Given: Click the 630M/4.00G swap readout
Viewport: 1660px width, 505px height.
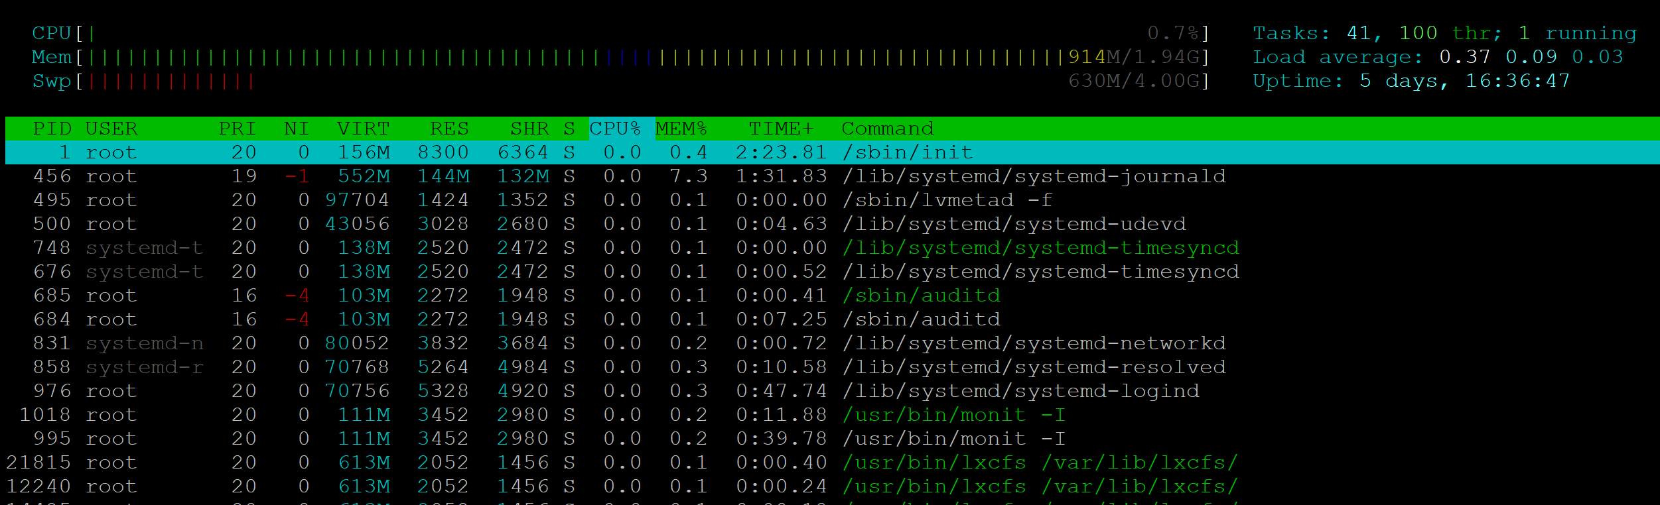Looking at the screenshot, I should 1133,81.
